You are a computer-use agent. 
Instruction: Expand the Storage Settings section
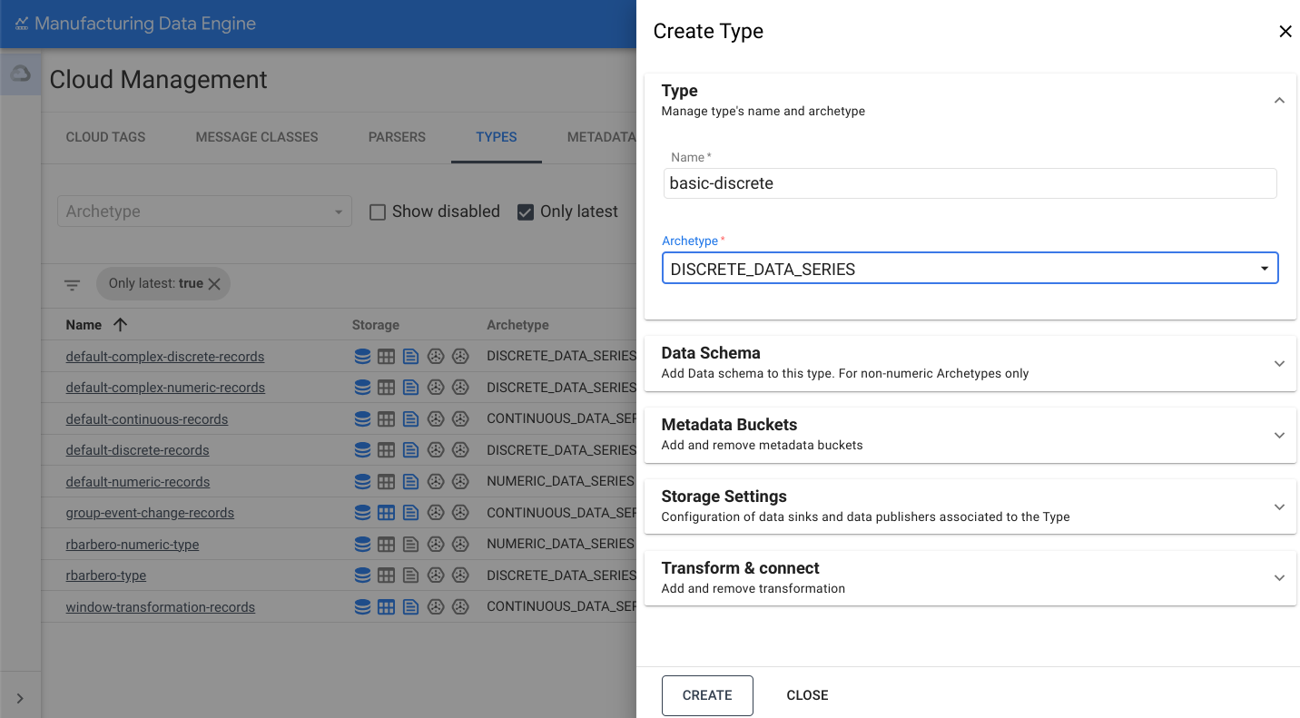pyautogui.click(x=970, y=507)
